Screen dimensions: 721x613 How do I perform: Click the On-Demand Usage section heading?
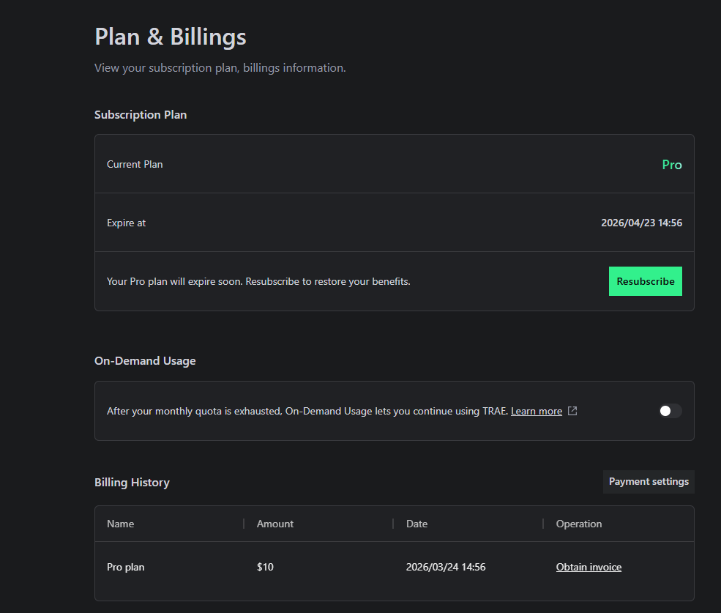(145, 361)
